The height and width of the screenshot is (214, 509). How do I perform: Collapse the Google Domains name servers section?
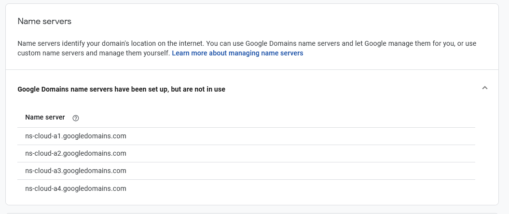(x=485, y=88)
